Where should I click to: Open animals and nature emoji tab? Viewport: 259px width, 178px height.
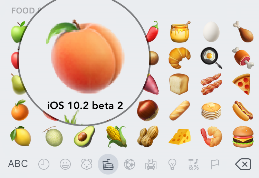click(x=87, y=164)
